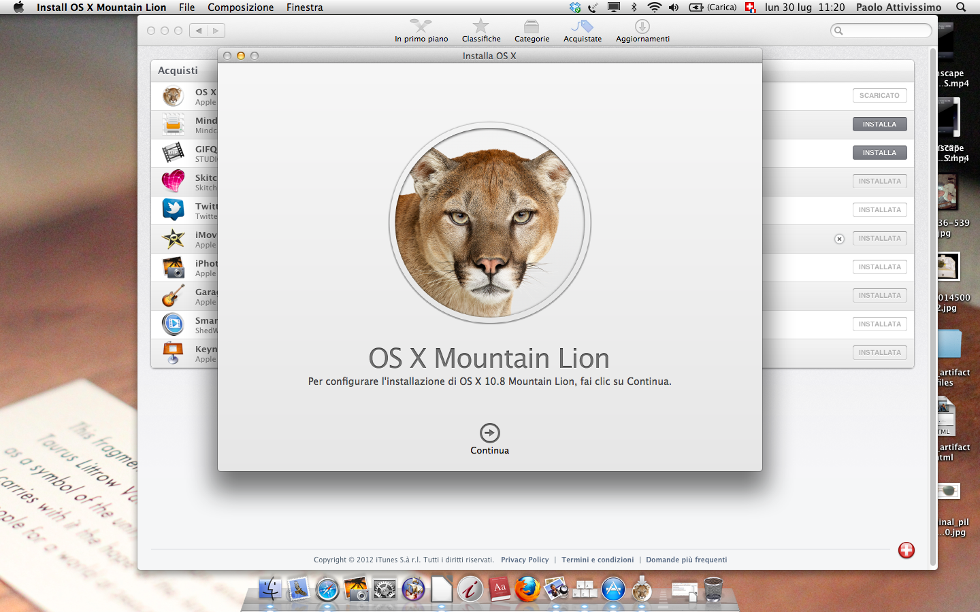Open System Preferences gear from the Dock

pyautogui.click(x=385, y=589)
